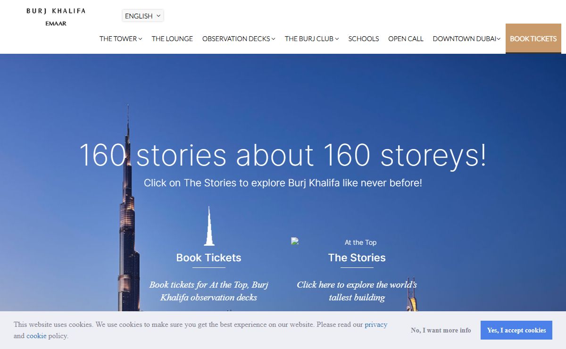566x349 pixels.
Task: Open The Stories heading link
Action: [357, 258]
